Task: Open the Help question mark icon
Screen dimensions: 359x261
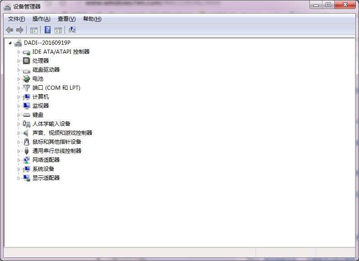Action: click(x=47, y=30)
